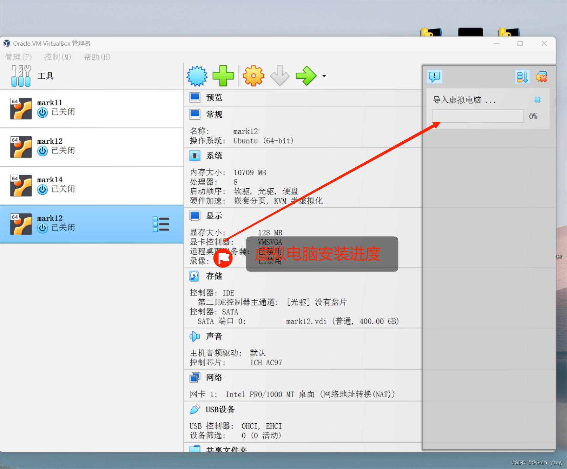This screenshot has width=567, height=469.
Task: Click the VirtualBox title bar logo
Action: pos(7,43)
